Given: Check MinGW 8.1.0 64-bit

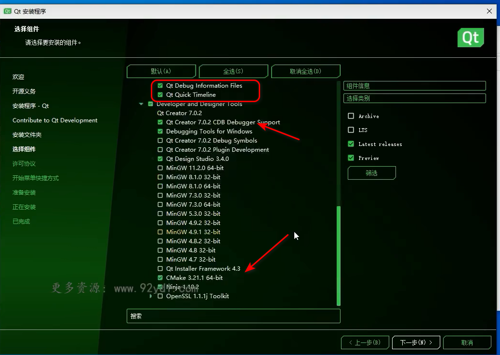Looking at the screenshot, I should [160, 186].
